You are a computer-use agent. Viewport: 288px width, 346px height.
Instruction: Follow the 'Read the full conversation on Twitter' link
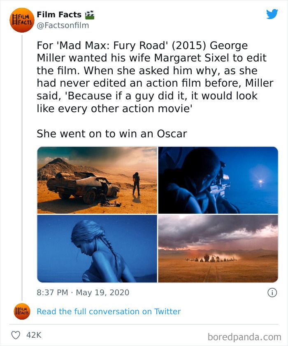coord(108,311)
